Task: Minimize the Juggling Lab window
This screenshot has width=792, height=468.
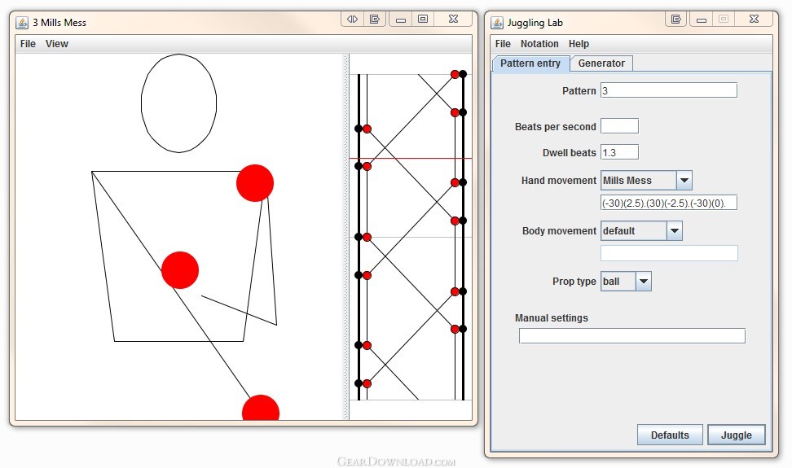Action: point(702,20)
